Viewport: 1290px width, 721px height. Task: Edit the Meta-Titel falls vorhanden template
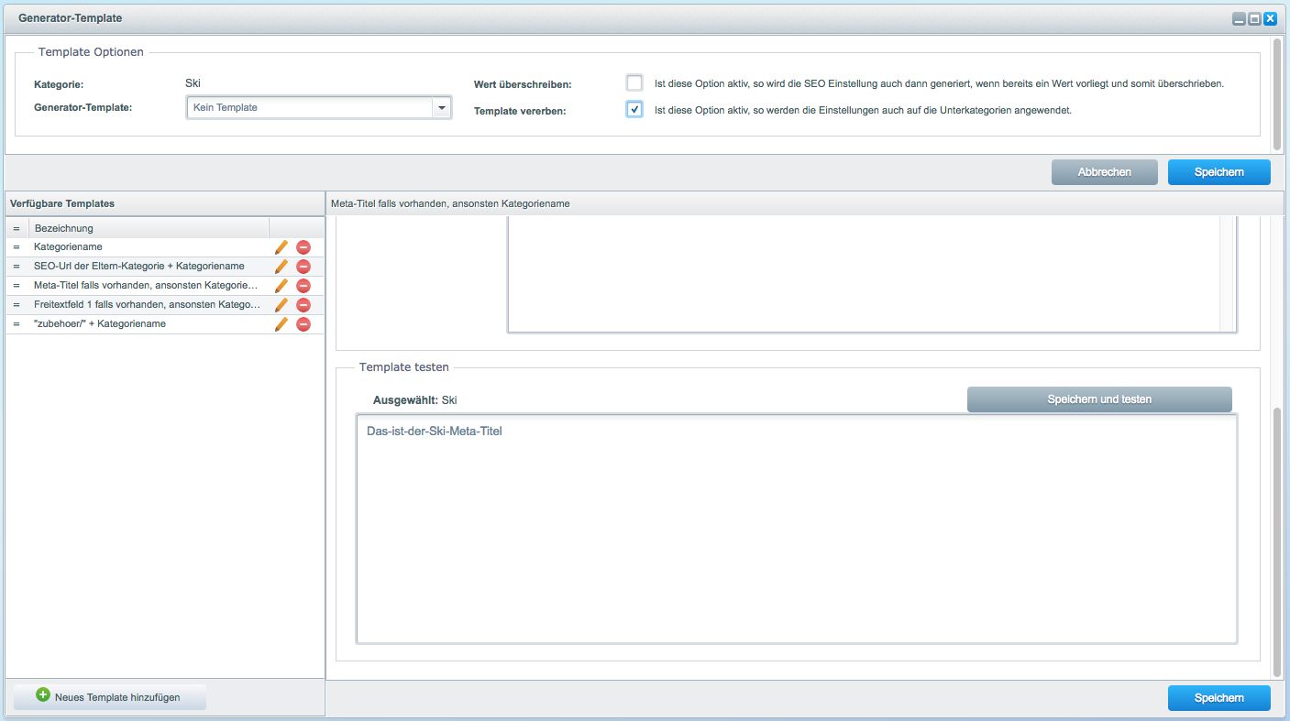pyautogui.click(x=281, y=286)
